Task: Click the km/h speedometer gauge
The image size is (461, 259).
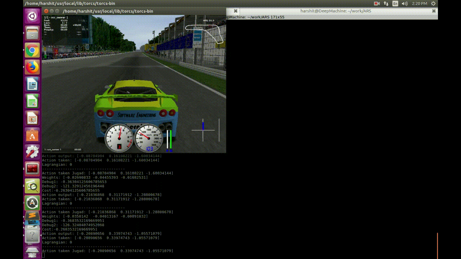Action: [x=149, y=138]
